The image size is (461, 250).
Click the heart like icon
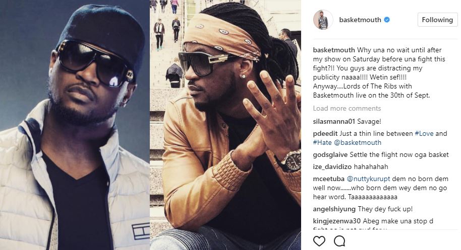tap(319, 241)
